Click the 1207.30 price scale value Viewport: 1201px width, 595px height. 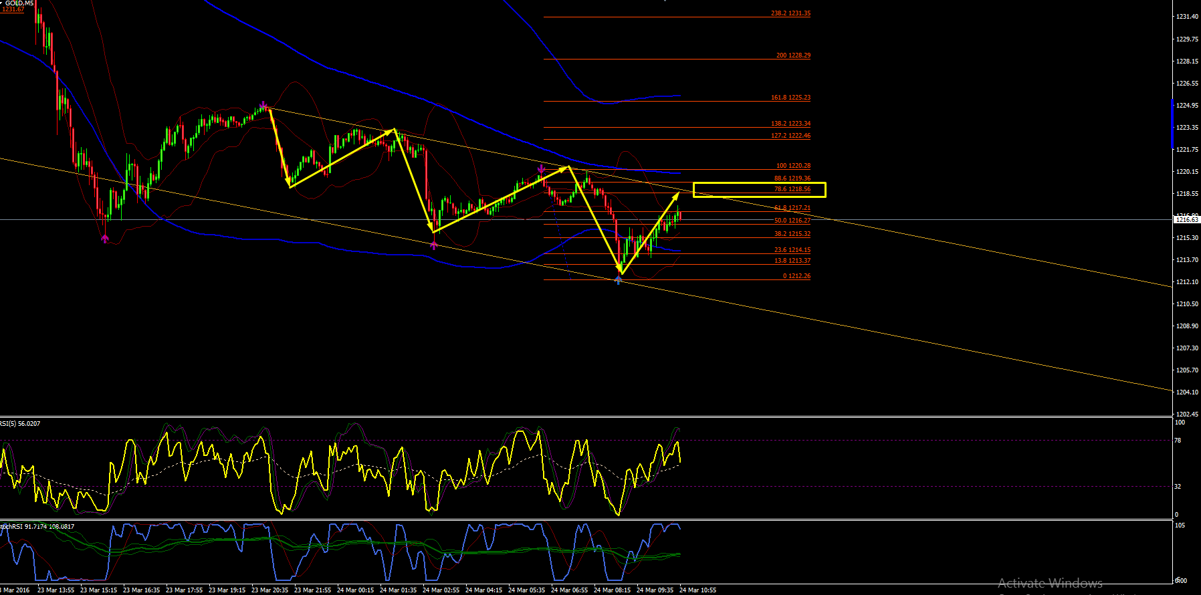(x=1187, y=348)
